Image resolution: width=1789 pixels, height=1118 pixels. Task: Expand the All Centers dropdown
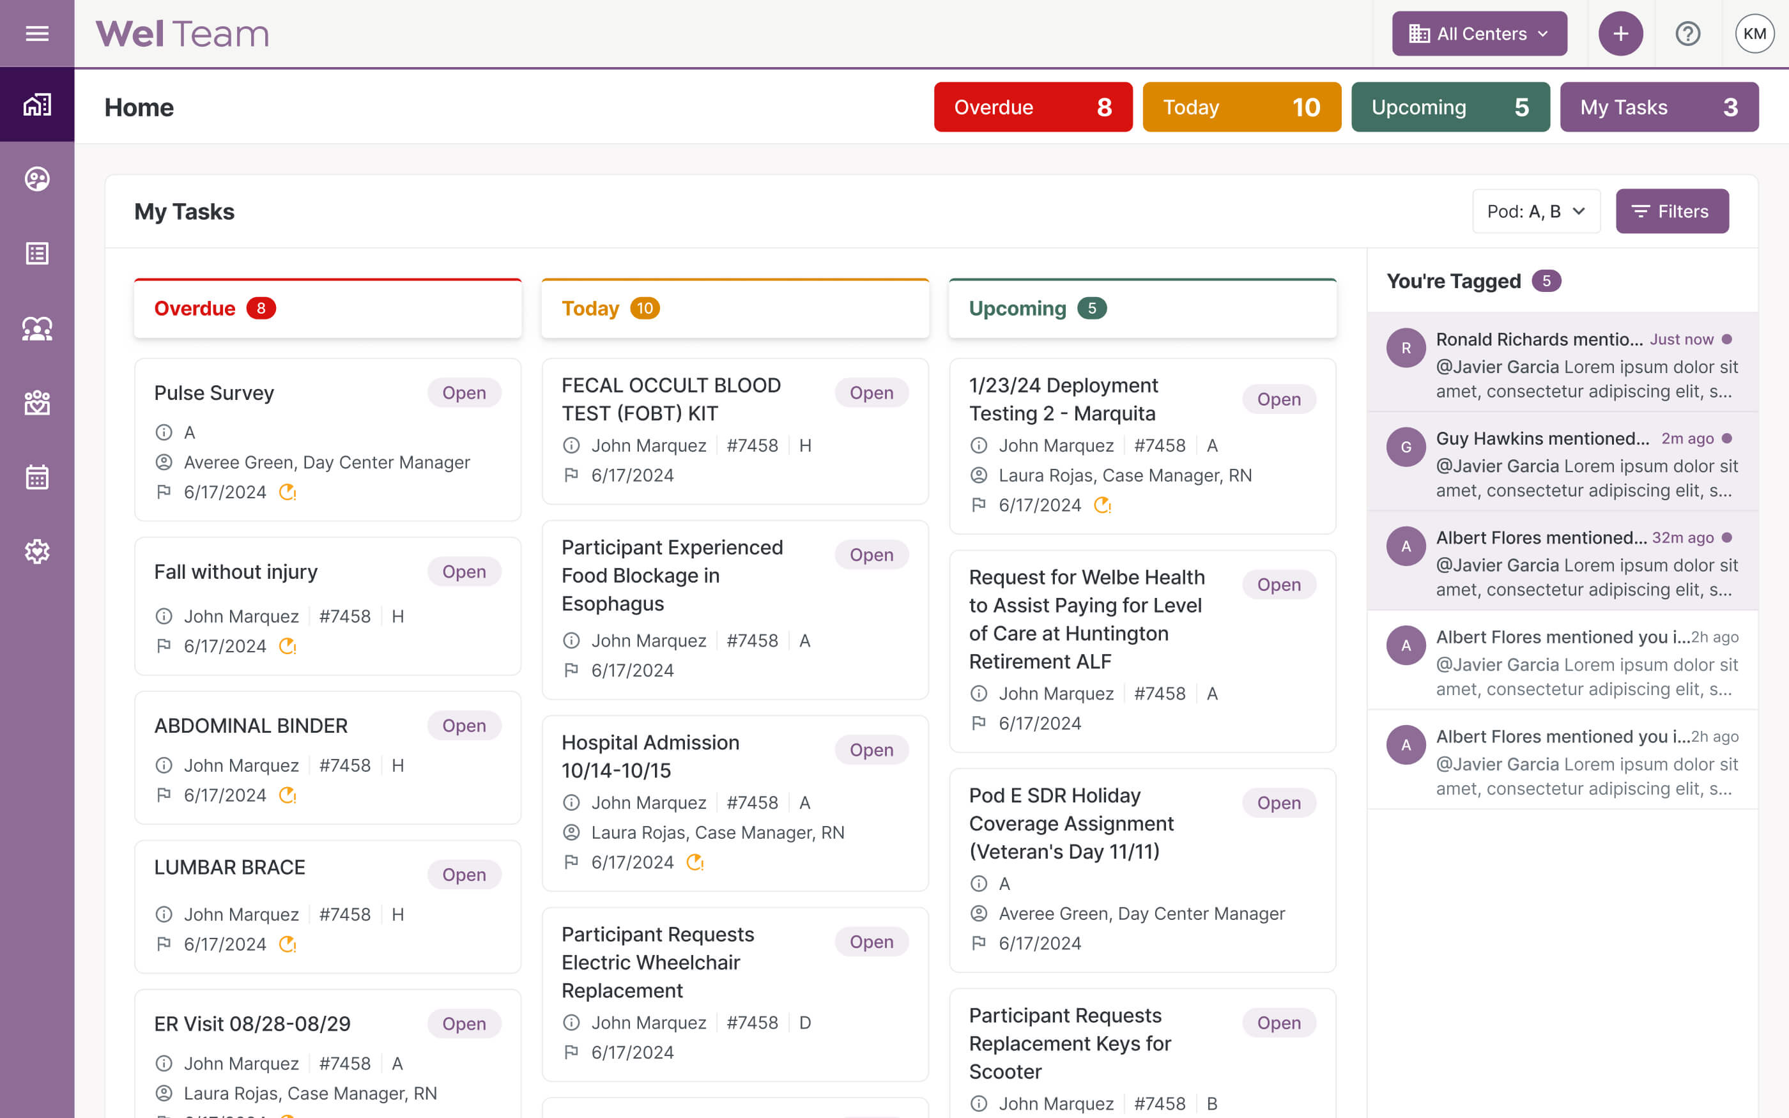(x=1479, y=33)
